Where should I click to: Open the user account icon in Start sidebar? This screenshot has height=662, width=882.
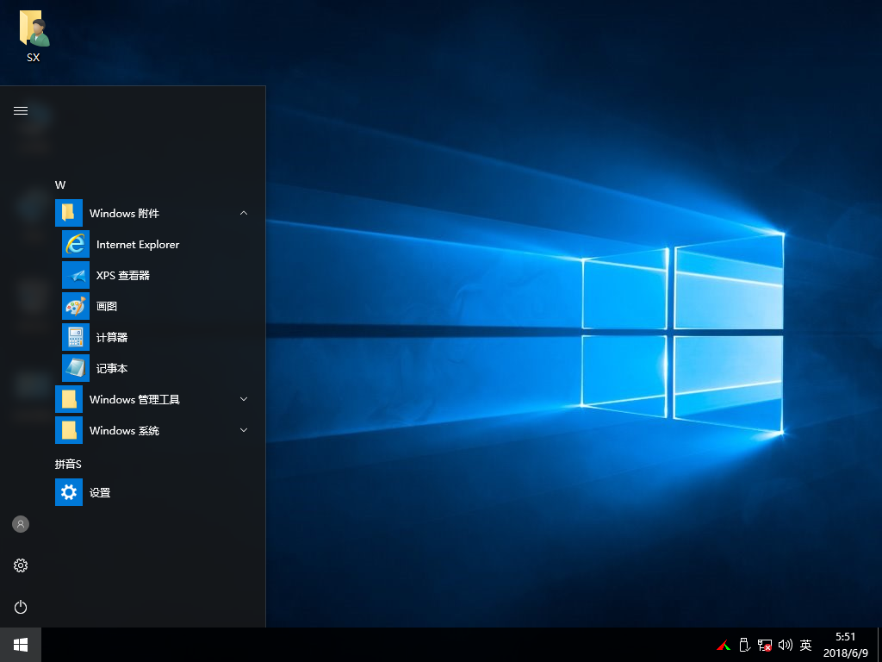pos(21,524)
